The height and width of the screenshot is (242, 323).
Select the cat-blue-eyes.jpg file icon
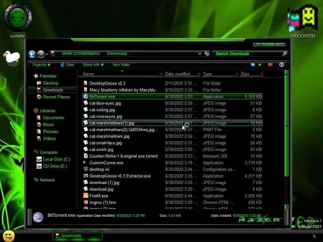tap(86, 103)
